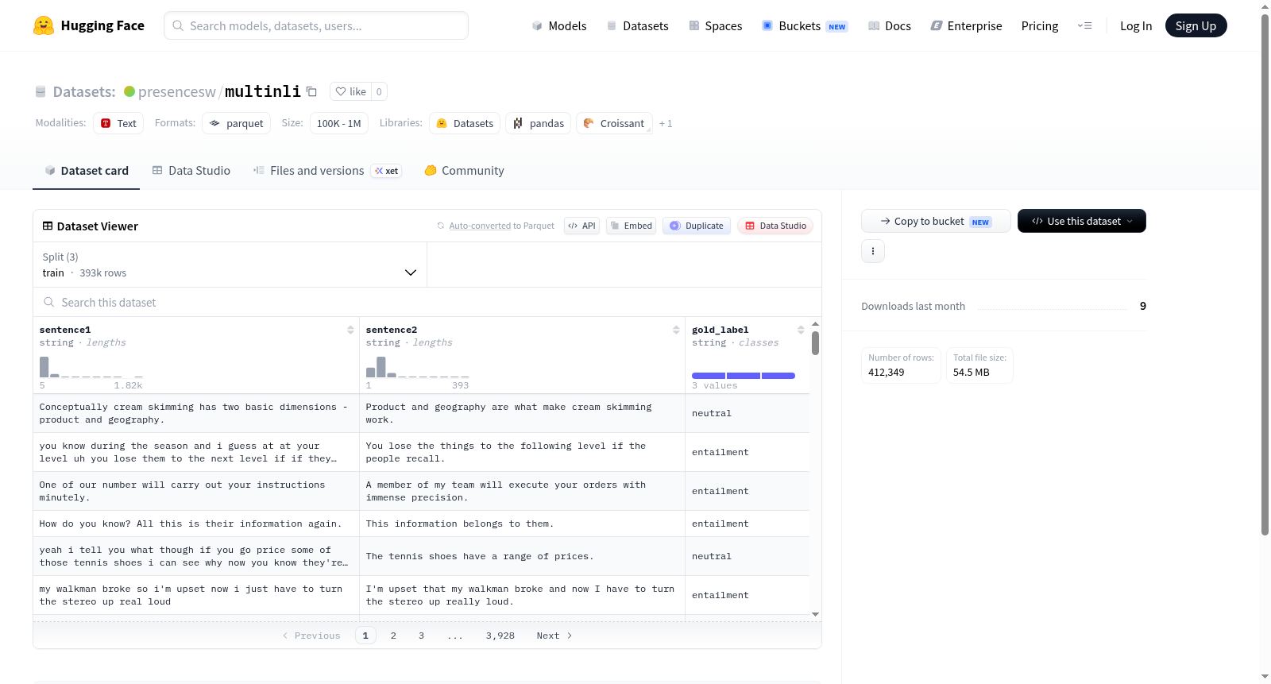The width and height of the screenshot is (1271, 684).
Task: Open the Embed viewer option
Action: click(631, 226)
